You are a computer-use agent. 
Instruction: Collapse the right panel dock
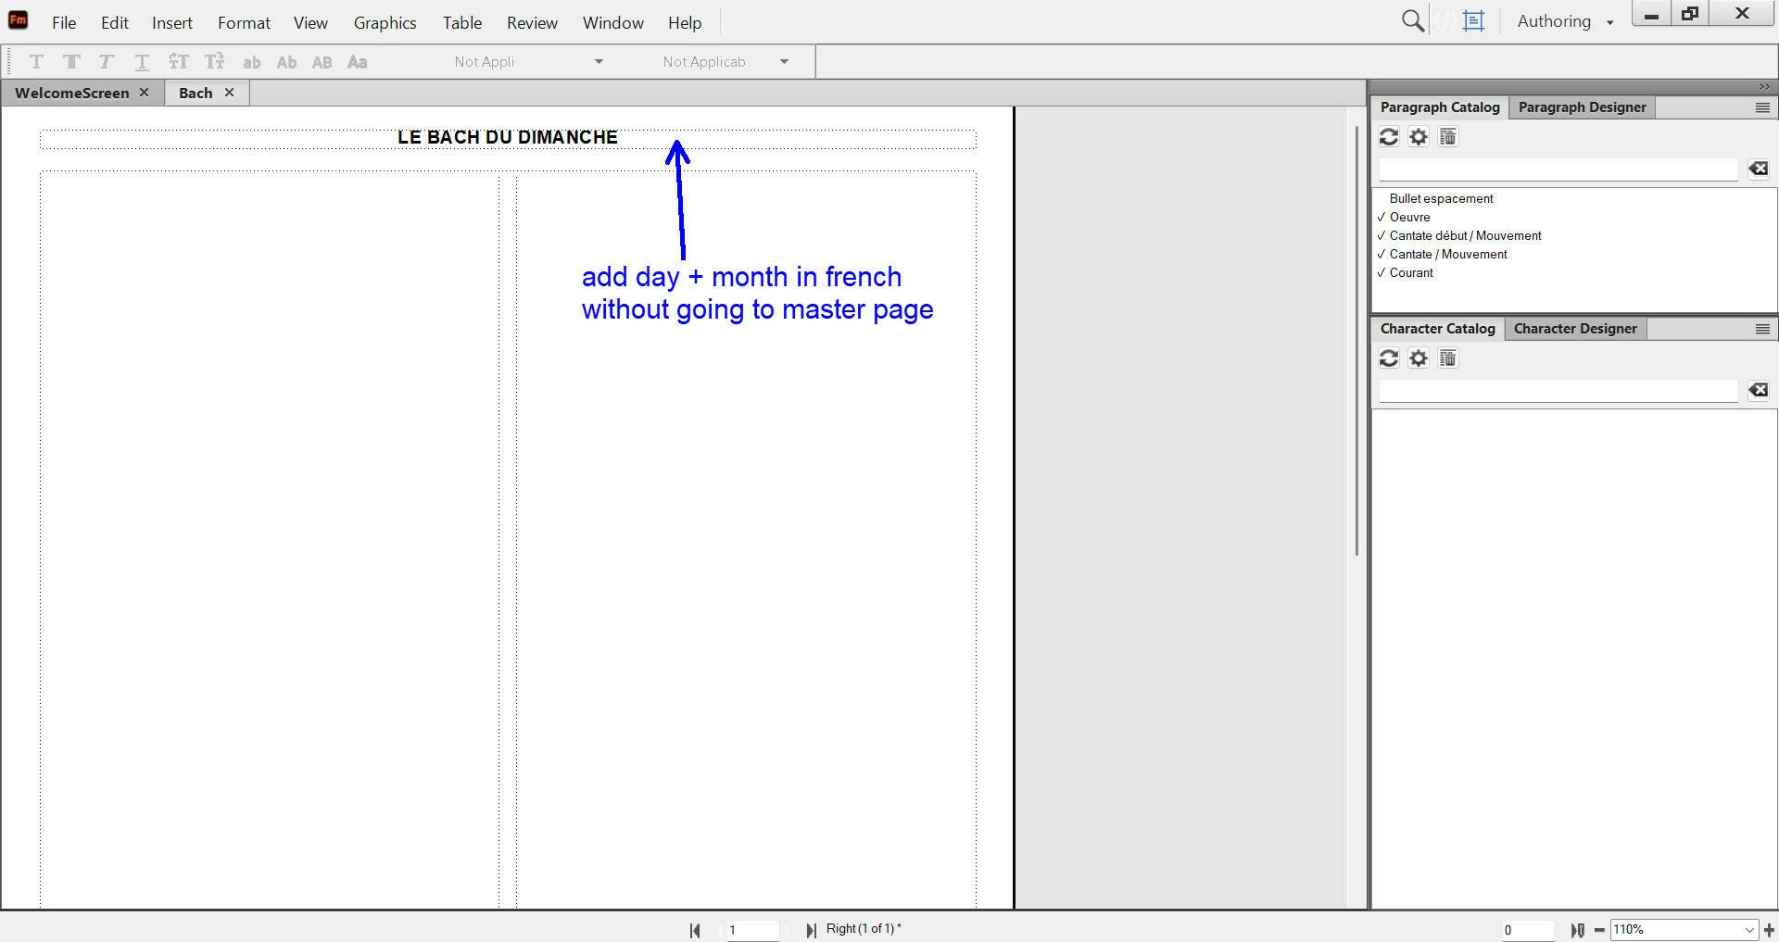pos(1763,86)
